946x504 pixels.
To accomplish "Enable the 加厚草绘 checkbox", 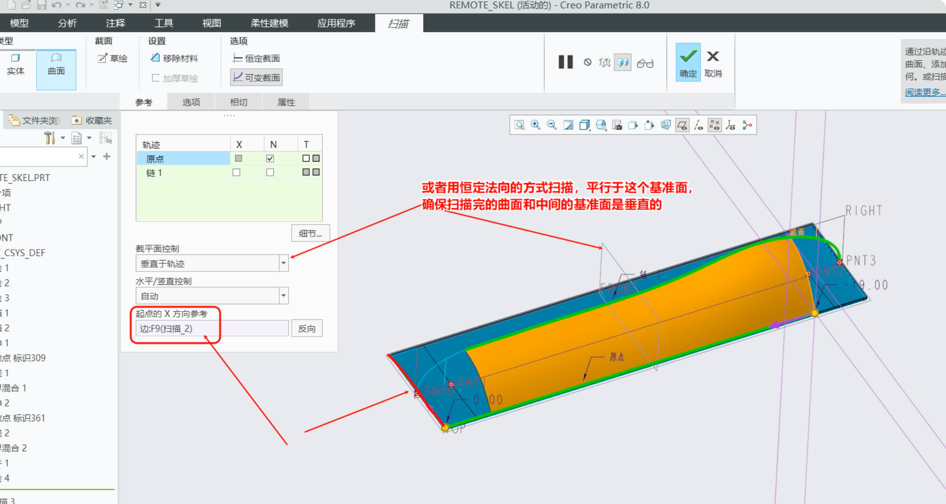I will tap(156, 78).
